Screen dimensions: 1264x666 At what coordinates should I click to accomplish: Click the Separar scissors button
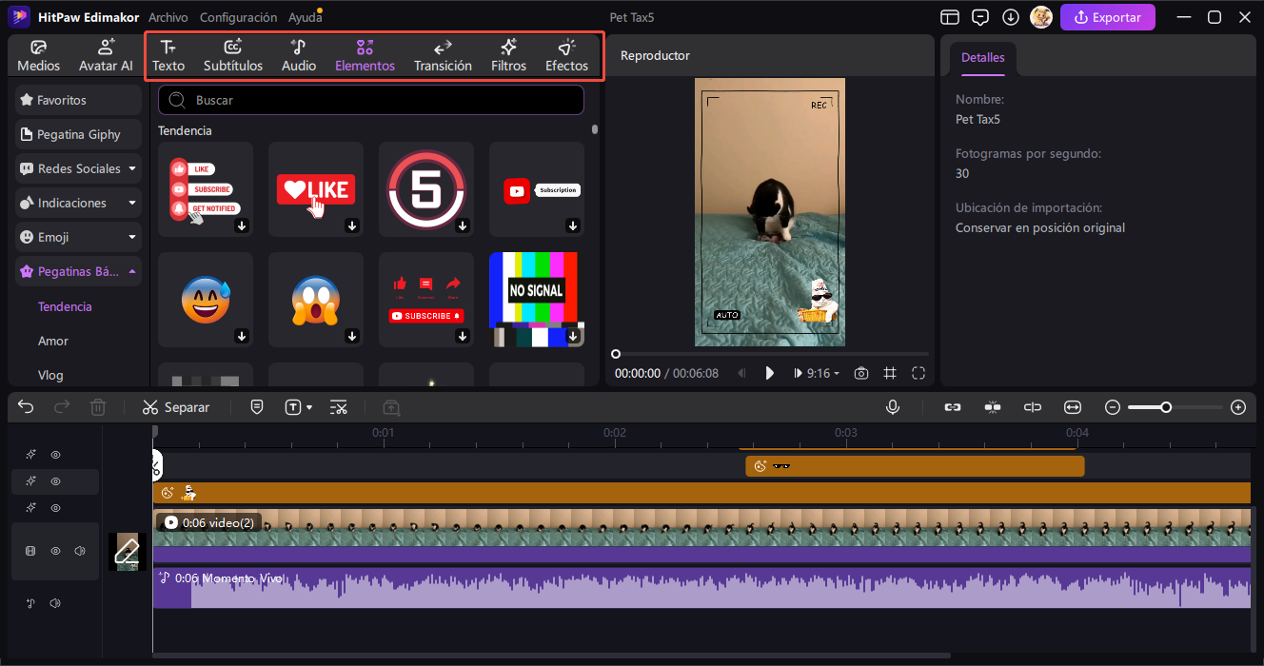click(x=175, y=407)
